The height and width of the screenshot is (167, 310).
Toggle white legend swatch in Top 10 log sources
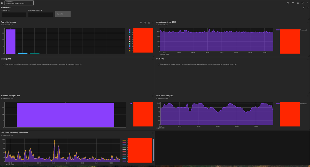(130, 42)
